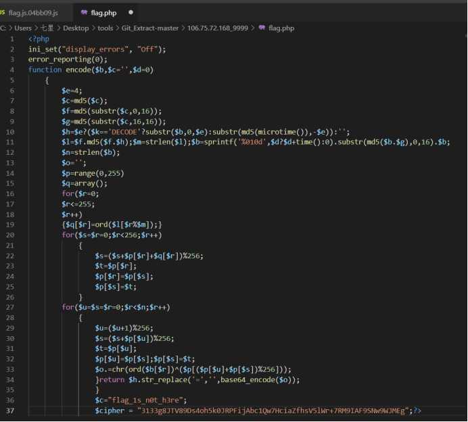Click the for($r=0; statement on line 16

(80, 193)
